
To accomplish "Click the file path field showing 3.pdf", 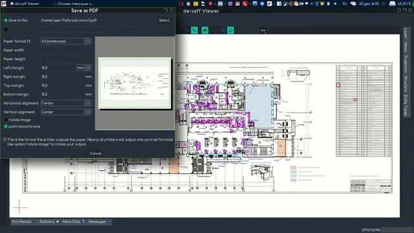I will (x=98, y=20).
